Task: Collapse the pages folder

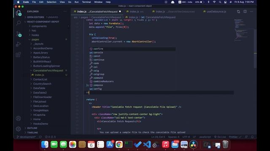Action: click(x=35, y=39)
